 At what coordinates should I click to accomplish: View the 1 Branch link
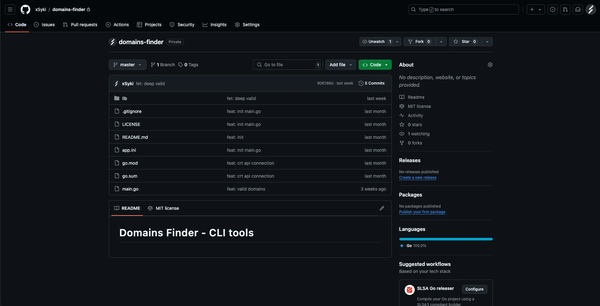point(163,65)
